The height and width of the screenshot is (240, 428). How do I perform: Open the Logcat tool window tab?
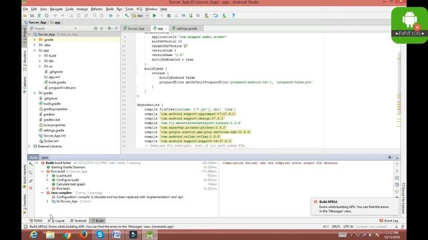(x=56, y=221)
